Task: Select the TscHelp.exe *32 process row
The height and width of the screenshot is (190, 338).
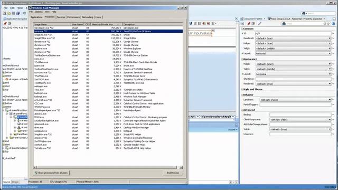Action: click(108, 148)
